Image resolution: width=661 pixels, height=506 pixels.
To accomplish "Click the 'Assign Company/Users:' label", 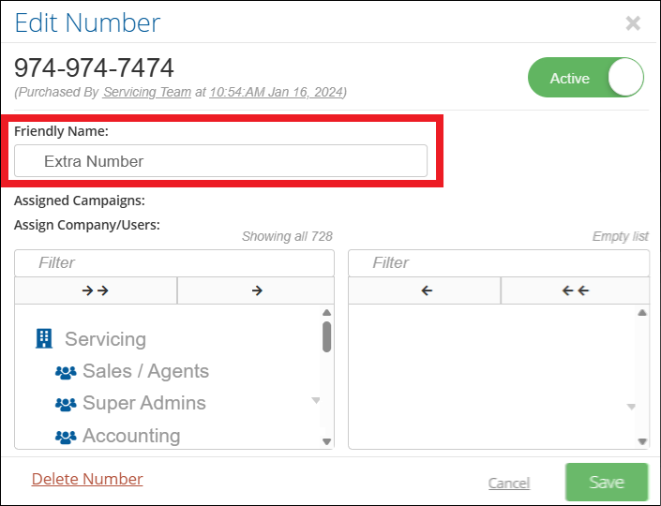I will click(87, 225).
